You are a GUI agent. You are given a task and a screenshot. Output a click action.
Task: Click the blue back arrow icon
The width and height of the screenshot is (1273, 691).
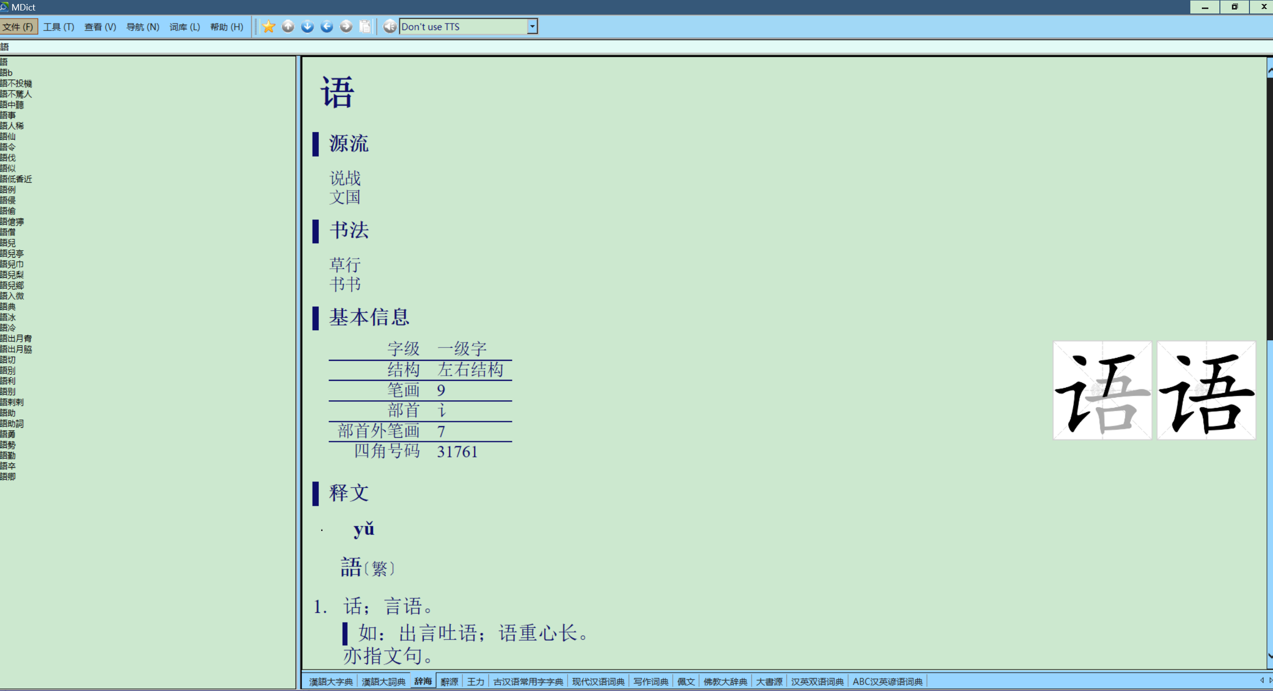(x=327, y=27)
